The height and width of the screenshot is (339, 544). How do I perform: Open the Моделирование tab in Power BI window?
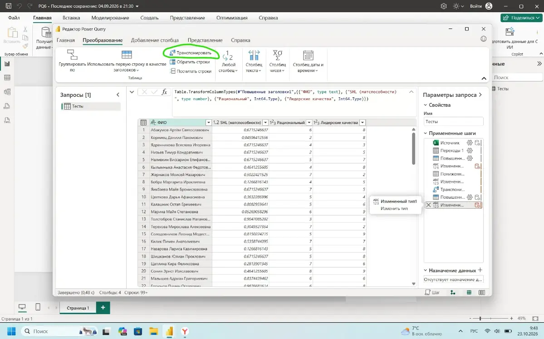coord(110,18)
